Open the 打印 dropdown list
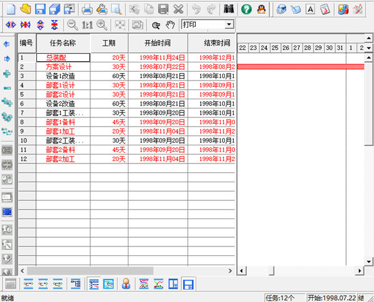The width and height of the screenshot is (374, 302). coord(229,24)
